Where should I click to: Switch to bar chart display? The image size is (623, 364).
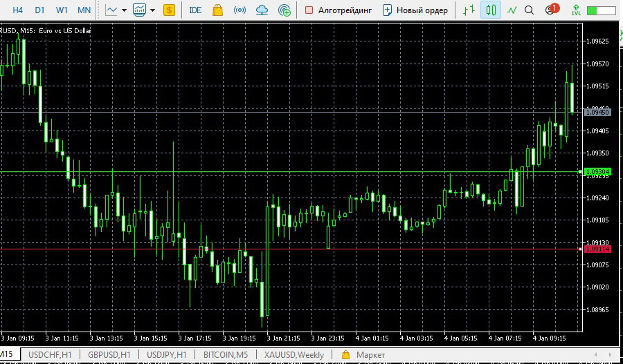click(469, 10)
